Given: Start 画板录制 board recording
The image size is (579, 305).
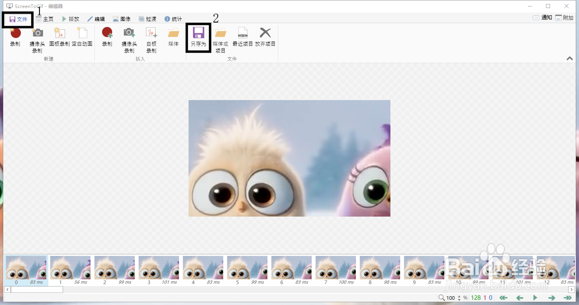Looking at the screenshot, I should click(60, 37).
